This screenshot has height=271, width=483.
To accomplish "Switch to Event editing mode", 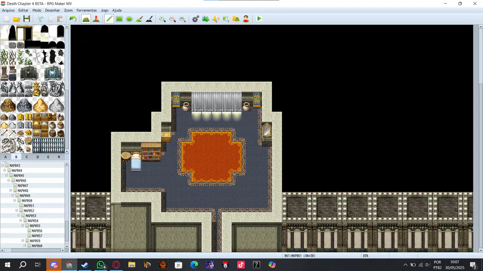I will pos(96,19).
